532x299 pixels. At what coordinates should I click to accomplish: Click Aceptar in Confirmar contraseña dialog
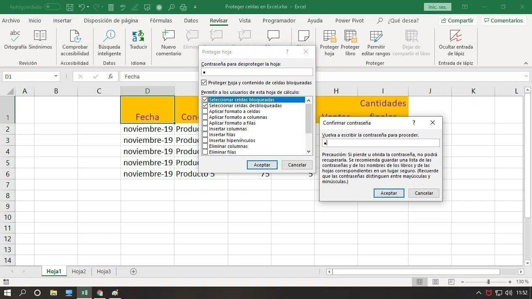coord(389,193)
